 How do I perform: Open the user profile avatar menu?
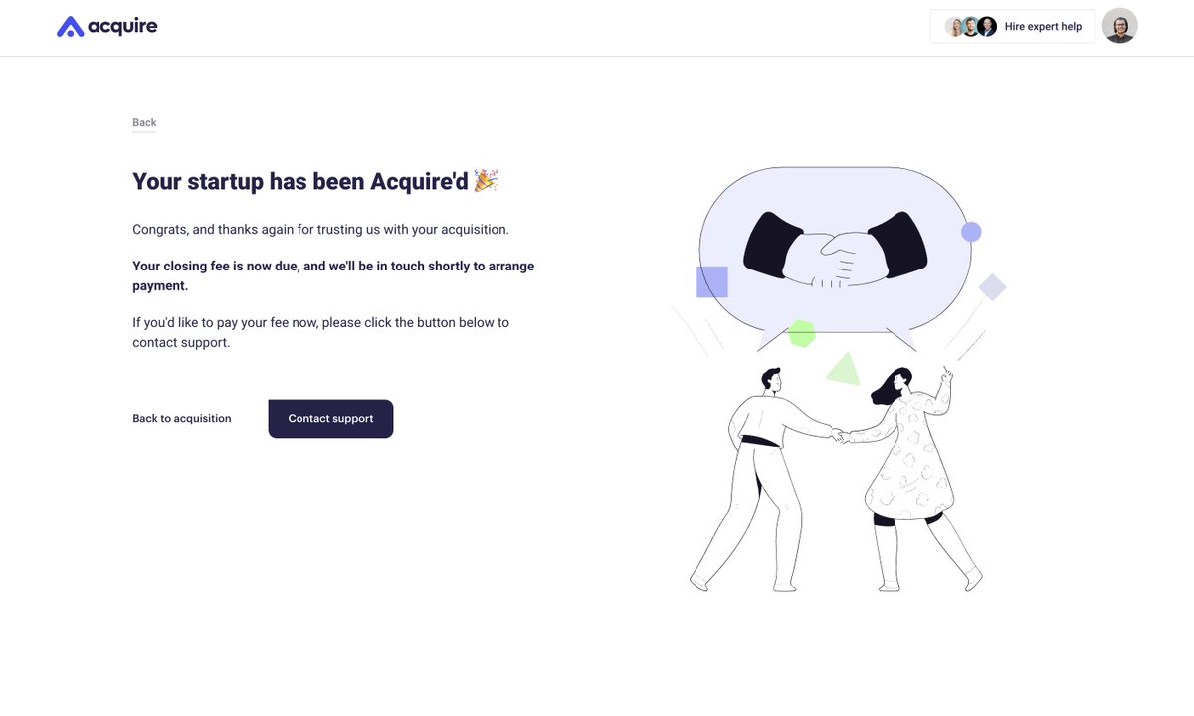pyautogui.click(x=1120, y=26)
